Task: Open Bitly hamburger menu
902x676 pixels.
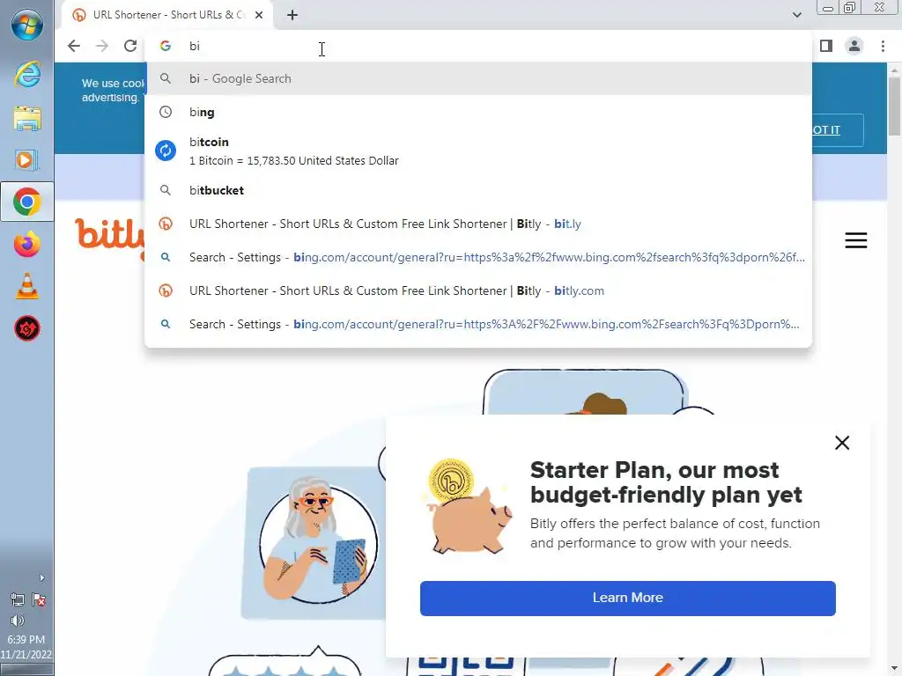Action: click(x=856, y=240)
